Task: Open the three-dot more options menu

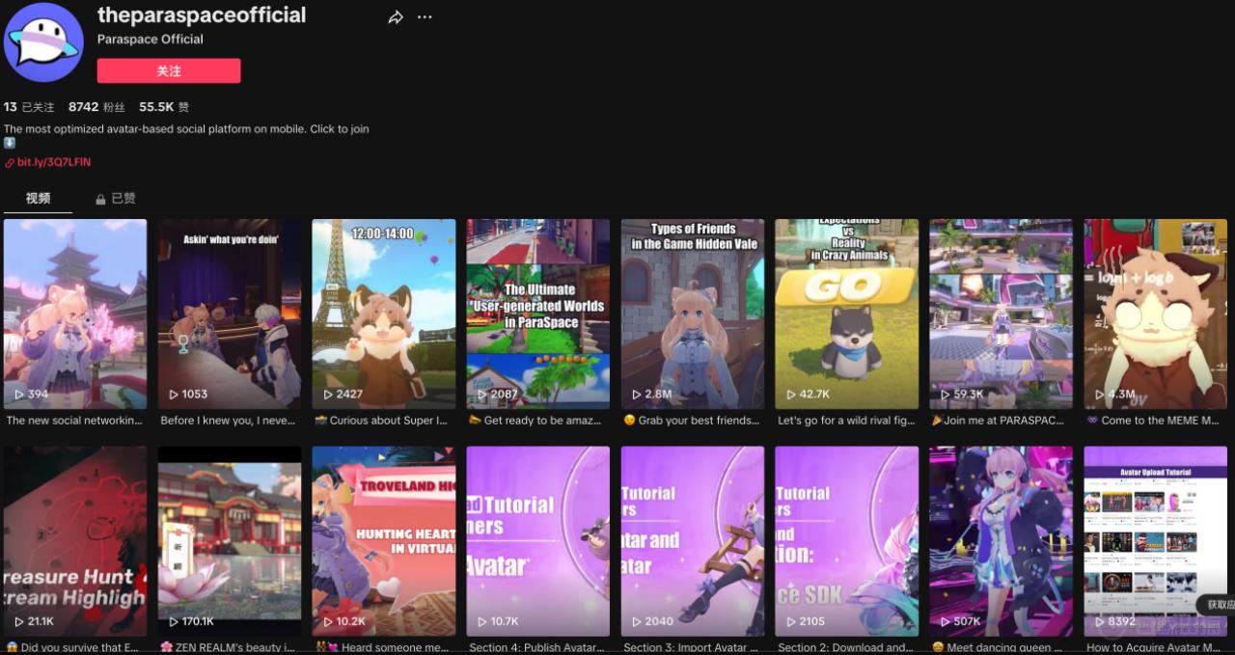Action: pyautogui.click(x=425, y=17)
